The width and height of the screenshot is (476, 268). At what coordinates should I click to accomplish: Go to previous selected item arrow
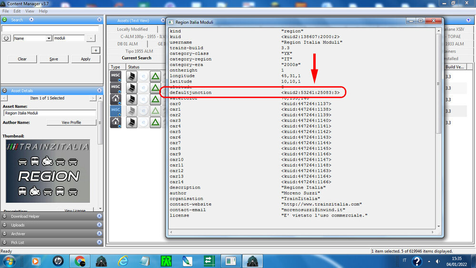click(x=4, y=98)
